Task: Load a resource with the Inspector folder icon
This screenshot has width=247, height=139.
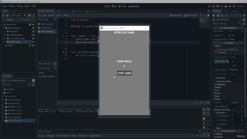Action: (218, 15)
